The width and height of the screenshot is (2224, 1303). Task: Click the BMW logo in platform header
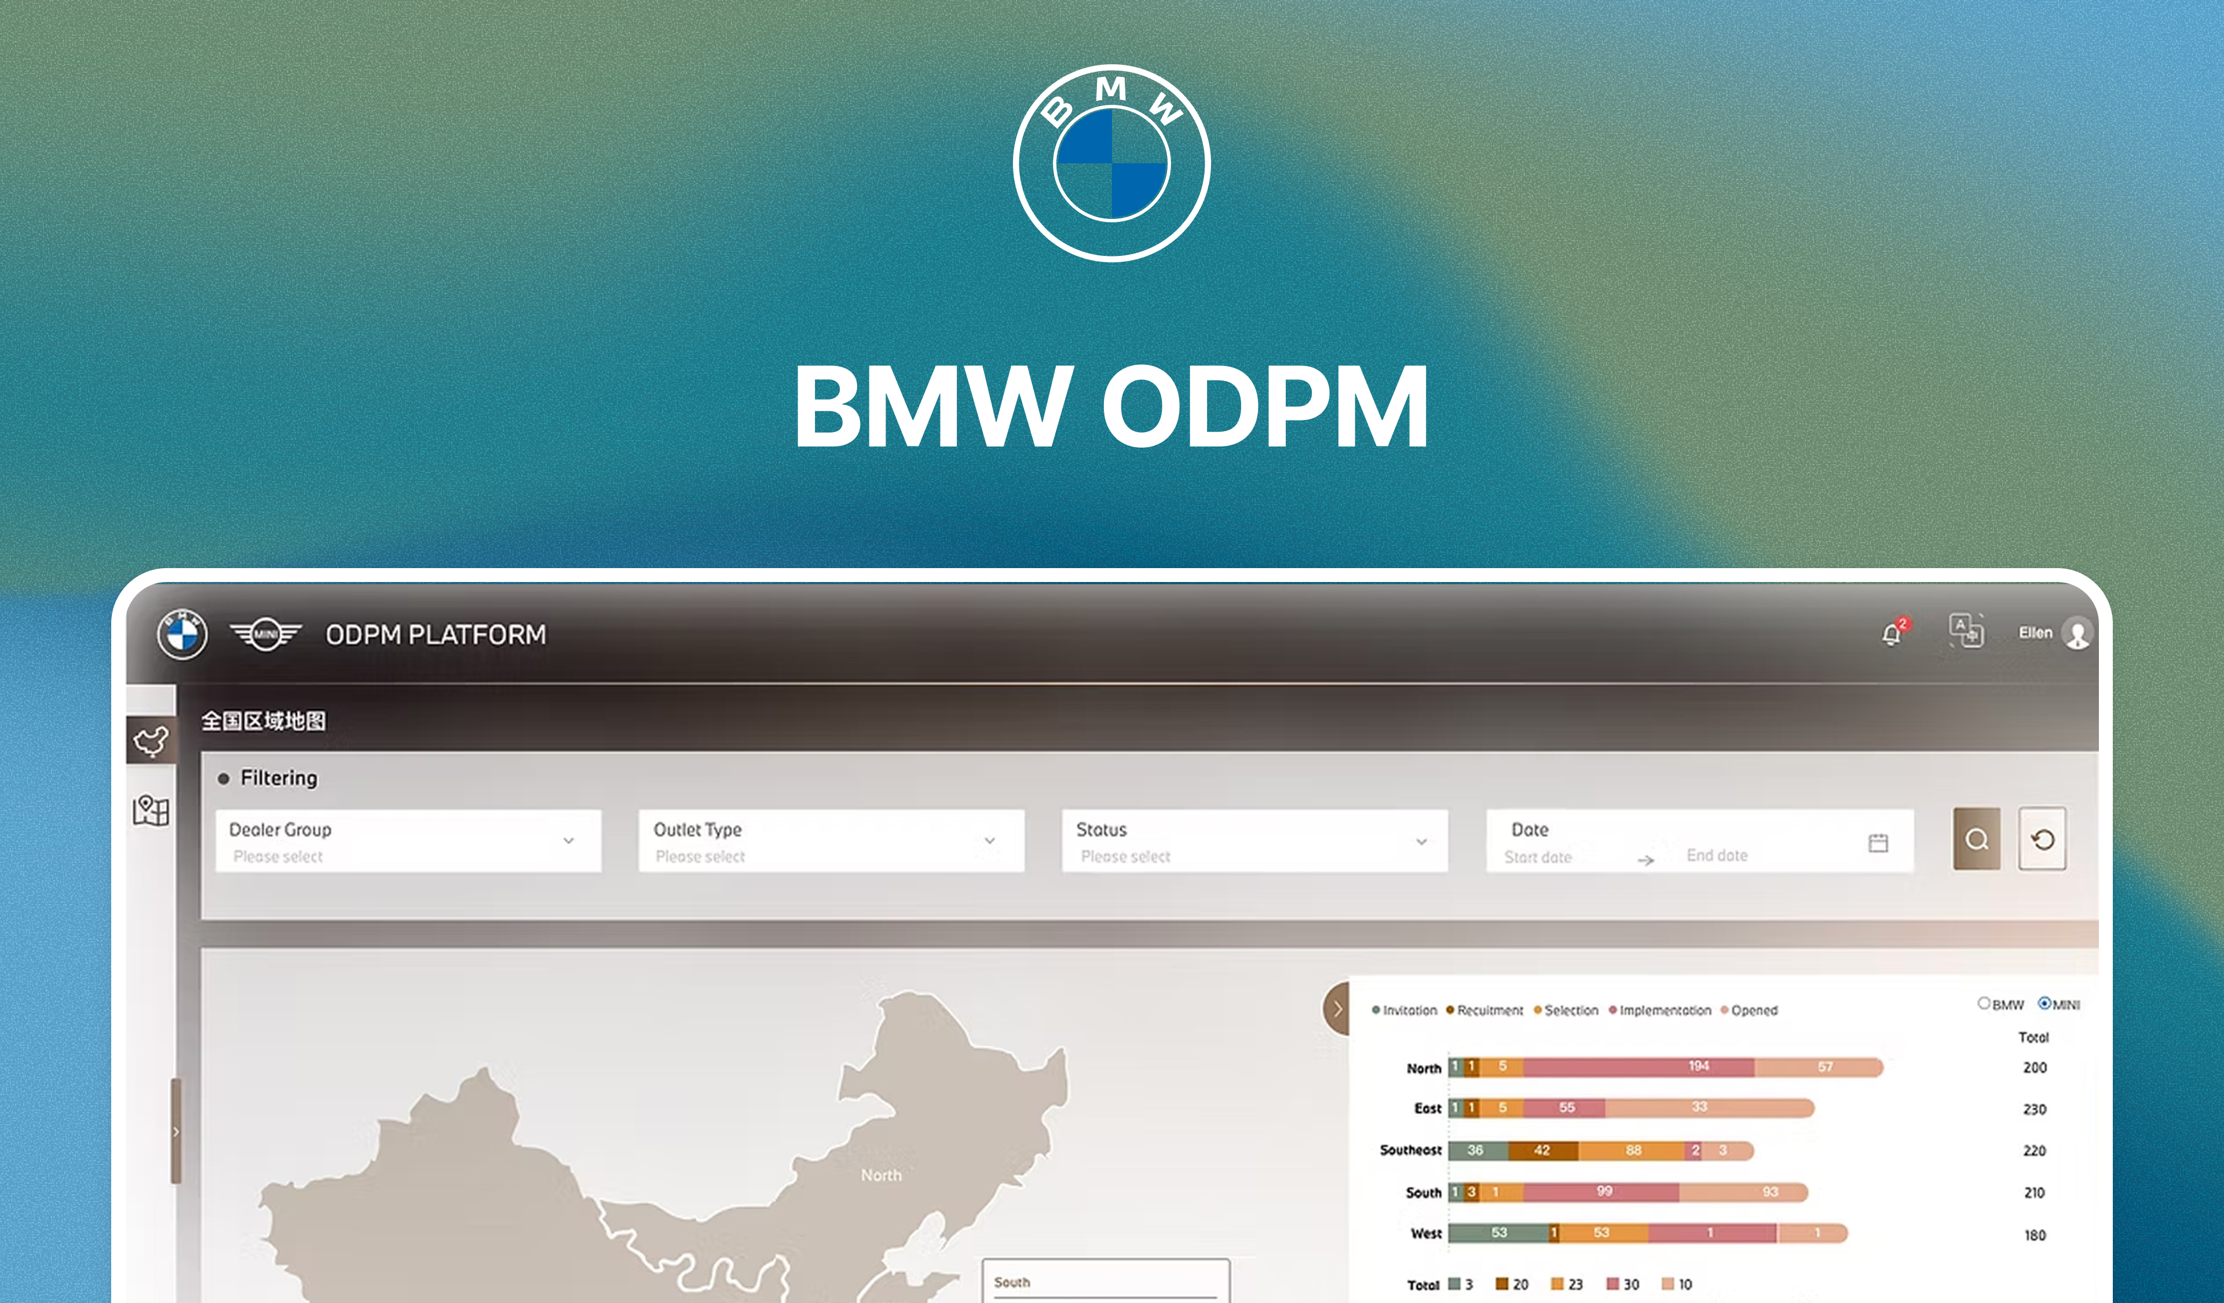[x=182, y=634]
